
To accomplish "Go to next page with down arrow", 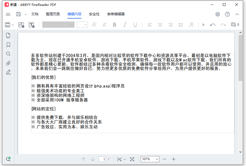I will pos(93,159).
